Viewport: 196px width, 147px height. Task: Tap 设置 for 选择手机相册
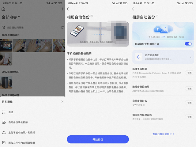[190, 73]
